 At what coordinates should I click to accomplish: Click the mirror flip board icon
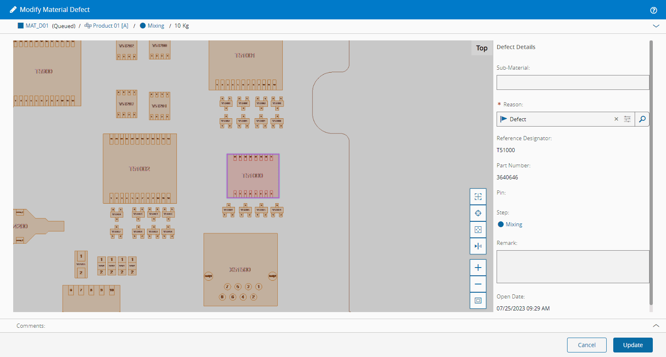pyautogui.click(x=478, y=246)
